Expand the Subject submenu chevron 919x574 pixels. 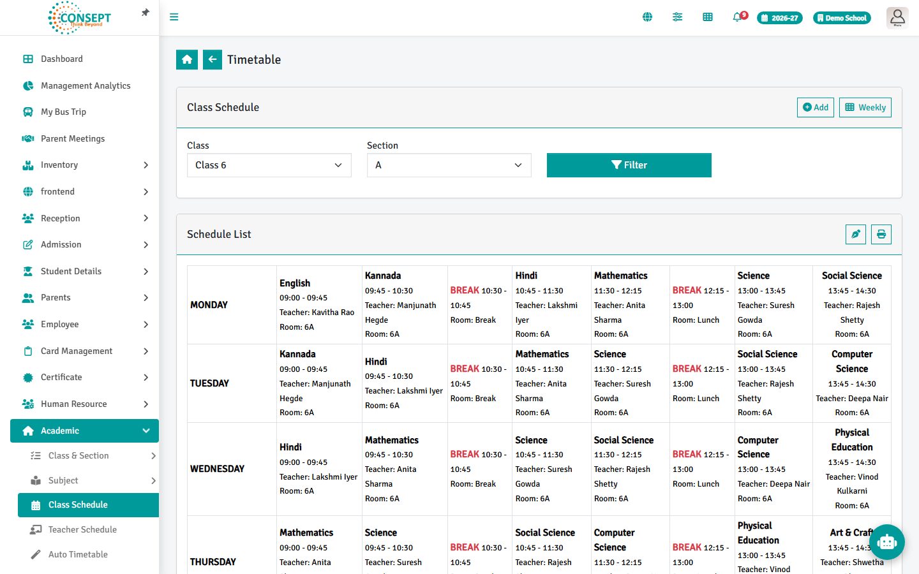pyautogui.click(x=153, y=480)
